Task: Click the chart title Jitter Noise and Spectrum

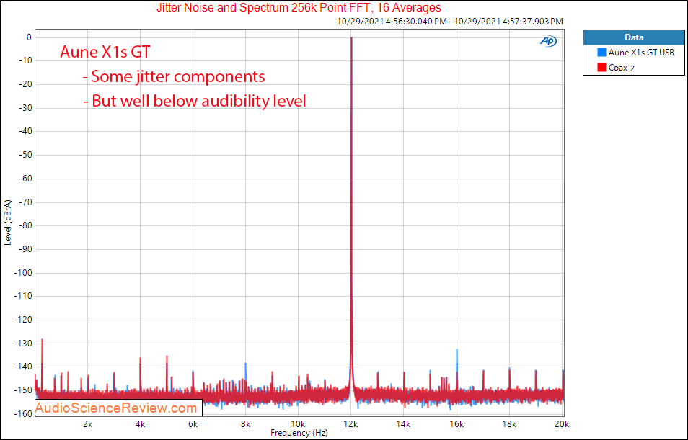Action: pyautogui.click(x=299, y=7)
